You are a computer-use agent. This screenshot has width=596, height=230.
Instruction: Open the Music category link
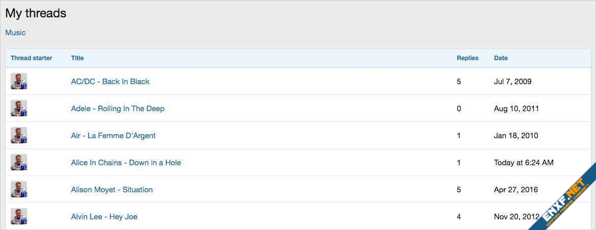point(15,33)
